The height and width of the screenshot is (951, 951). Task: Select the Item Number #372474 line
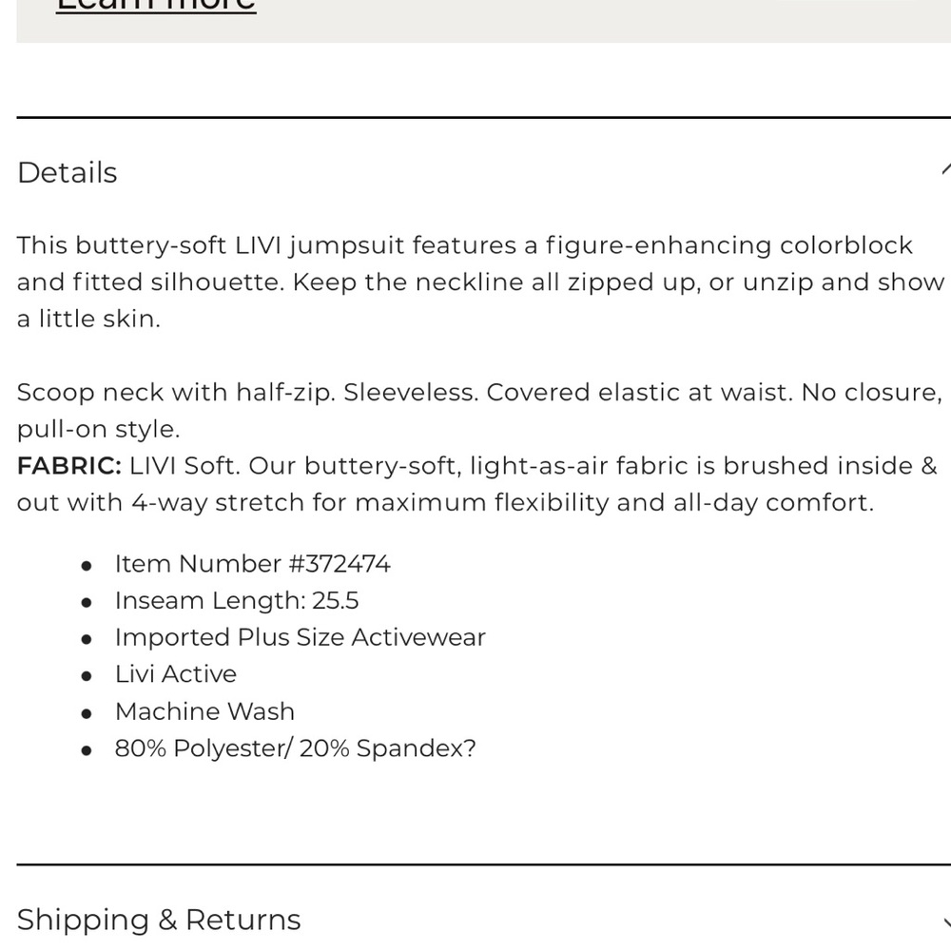point(252,564)
